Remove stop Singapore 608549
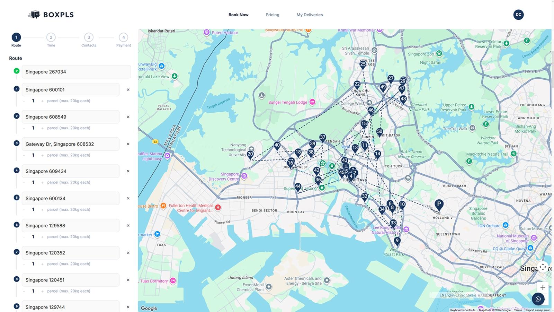 pyautogui.click(x=128, y=117)
